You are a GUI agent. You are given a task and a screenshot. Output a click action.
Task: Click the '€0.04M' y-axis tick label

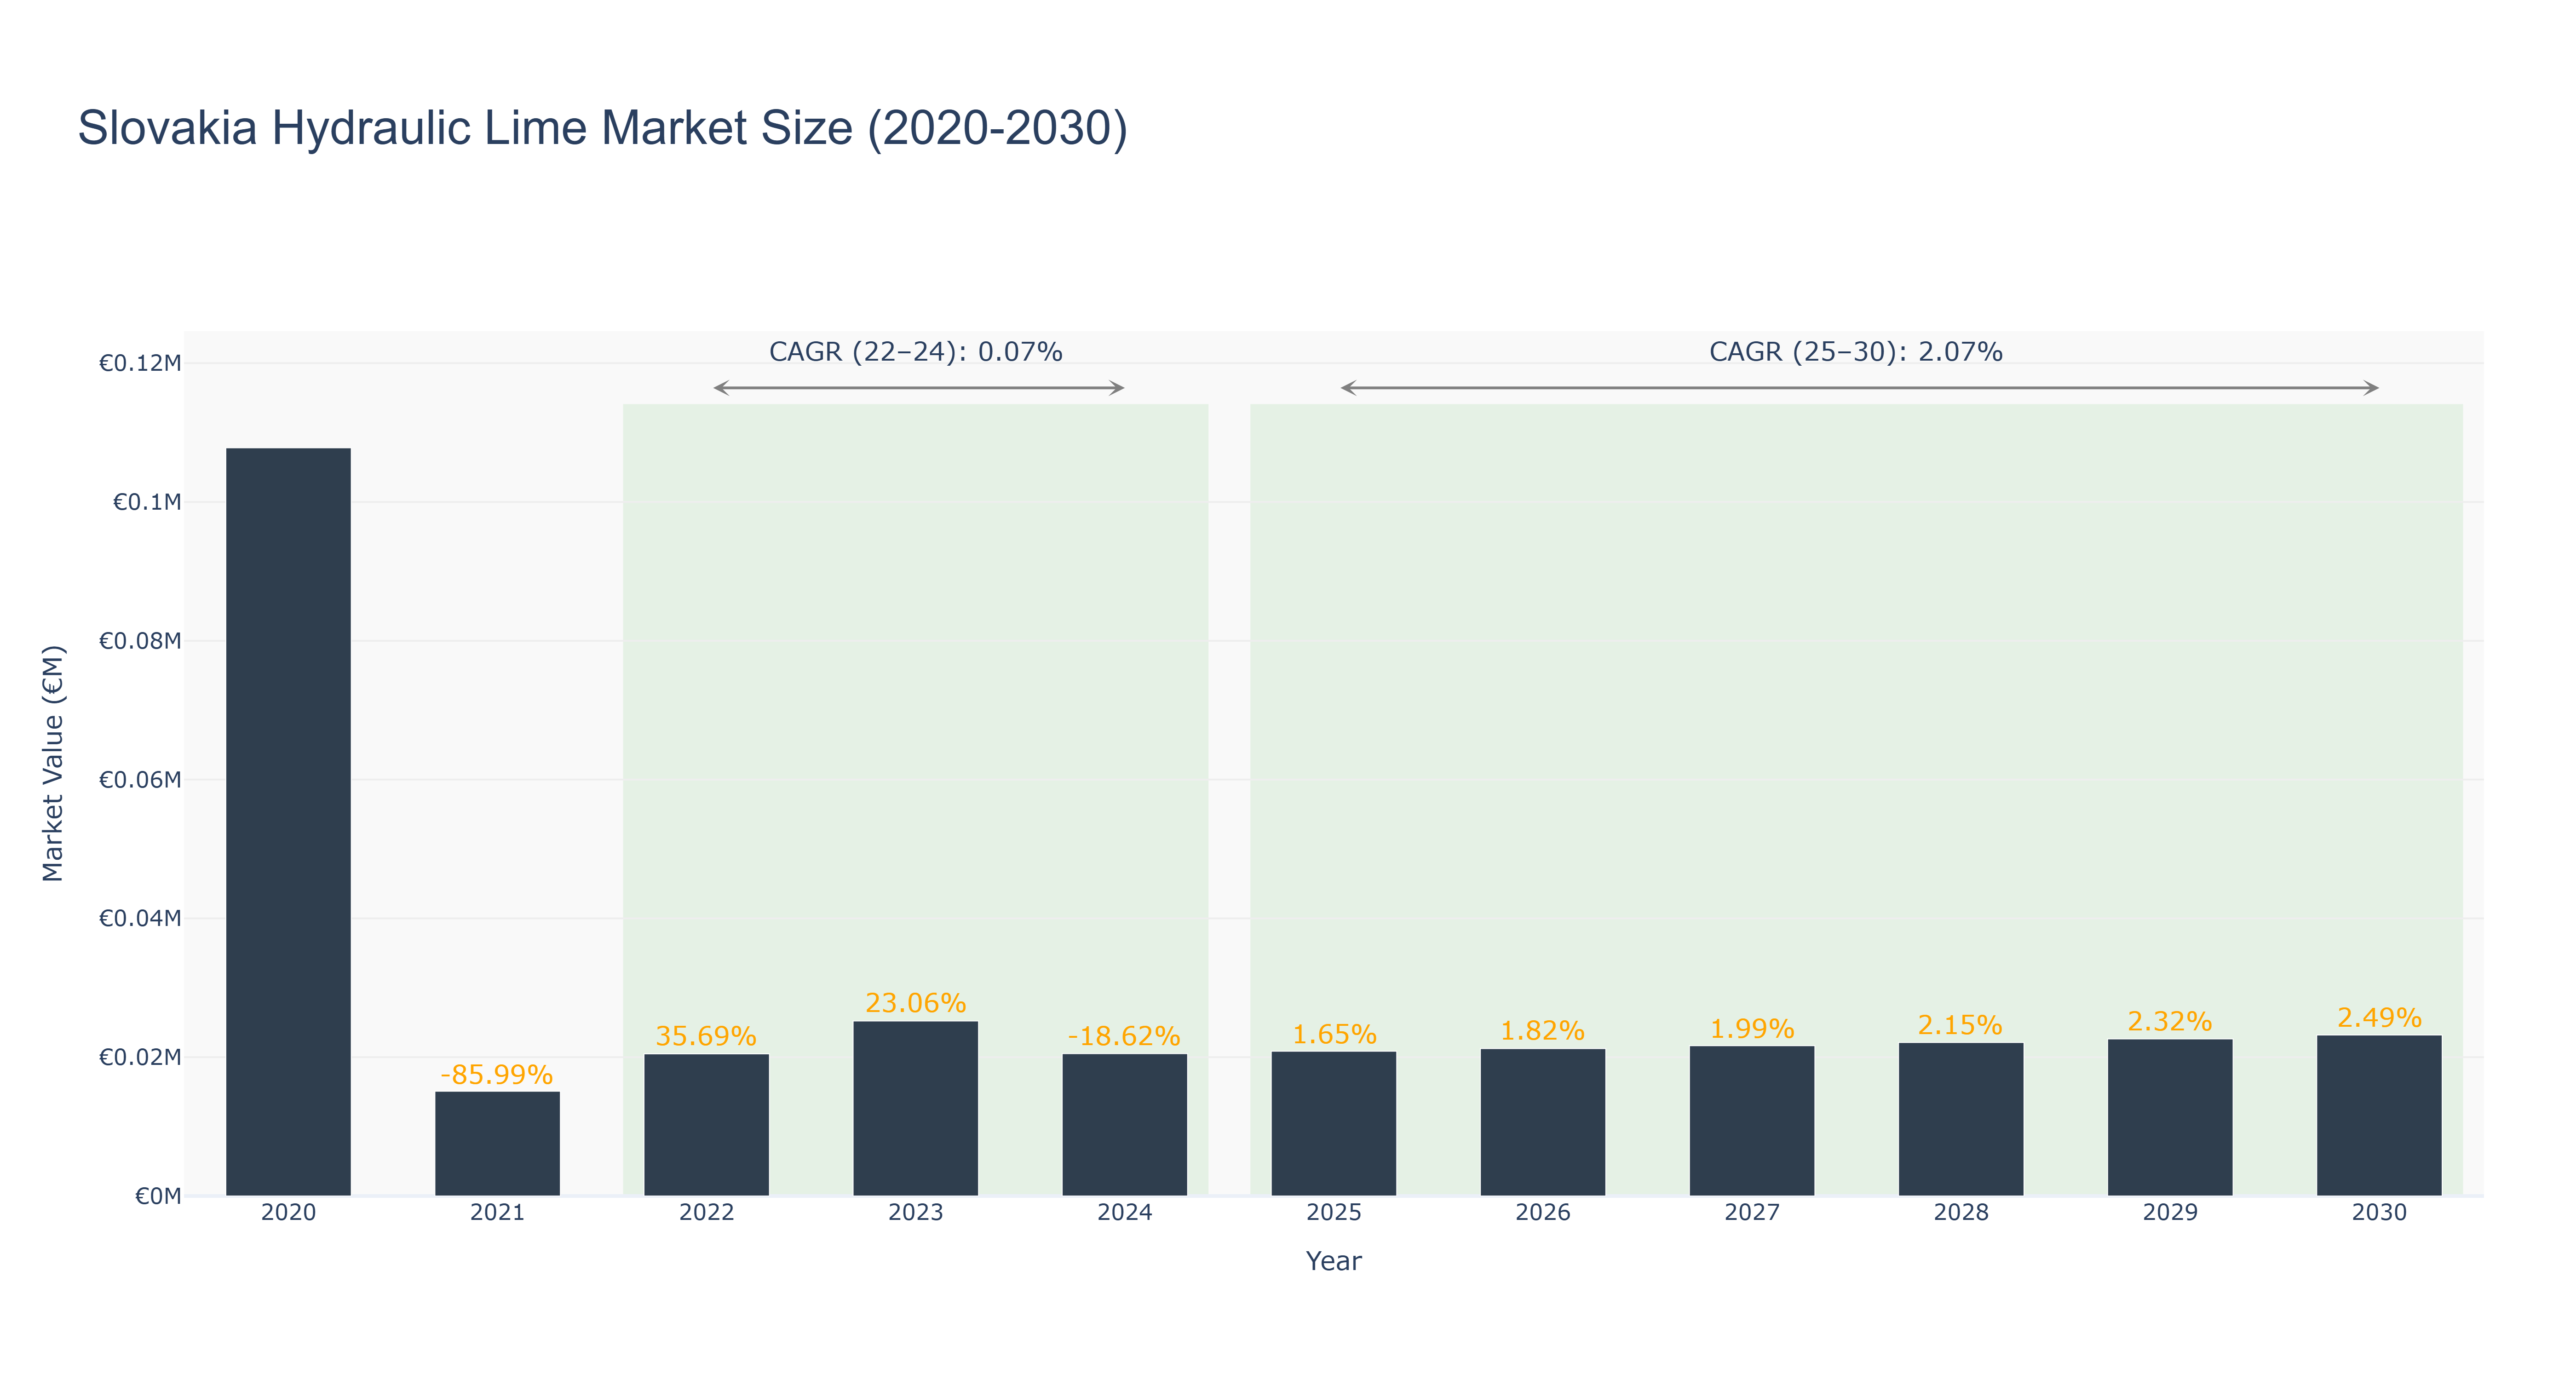pos(140,919)
